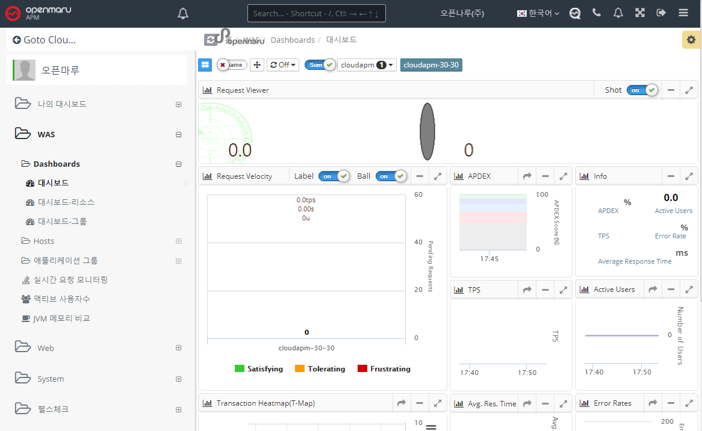Select JVM 메모리 비교 menu item
Screen dimensions: 702x431
tap(61, 318)
